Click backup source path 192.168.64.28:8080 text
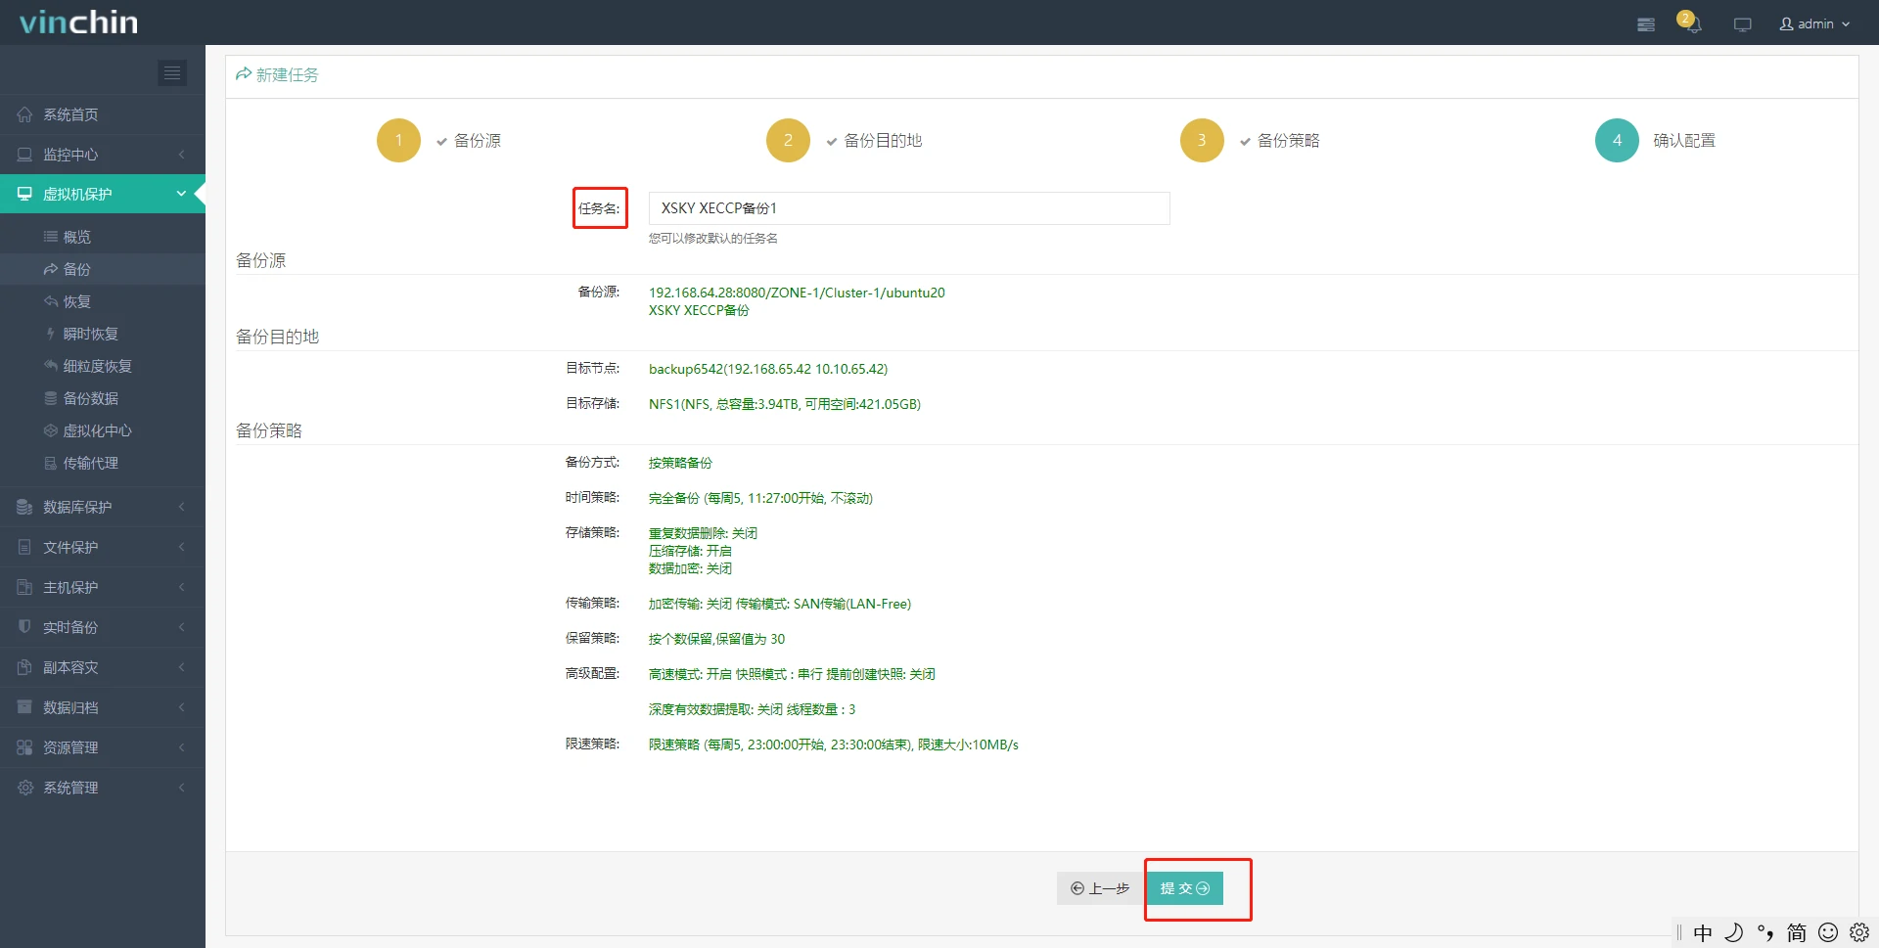1879x948 pixels. (797, 293)
